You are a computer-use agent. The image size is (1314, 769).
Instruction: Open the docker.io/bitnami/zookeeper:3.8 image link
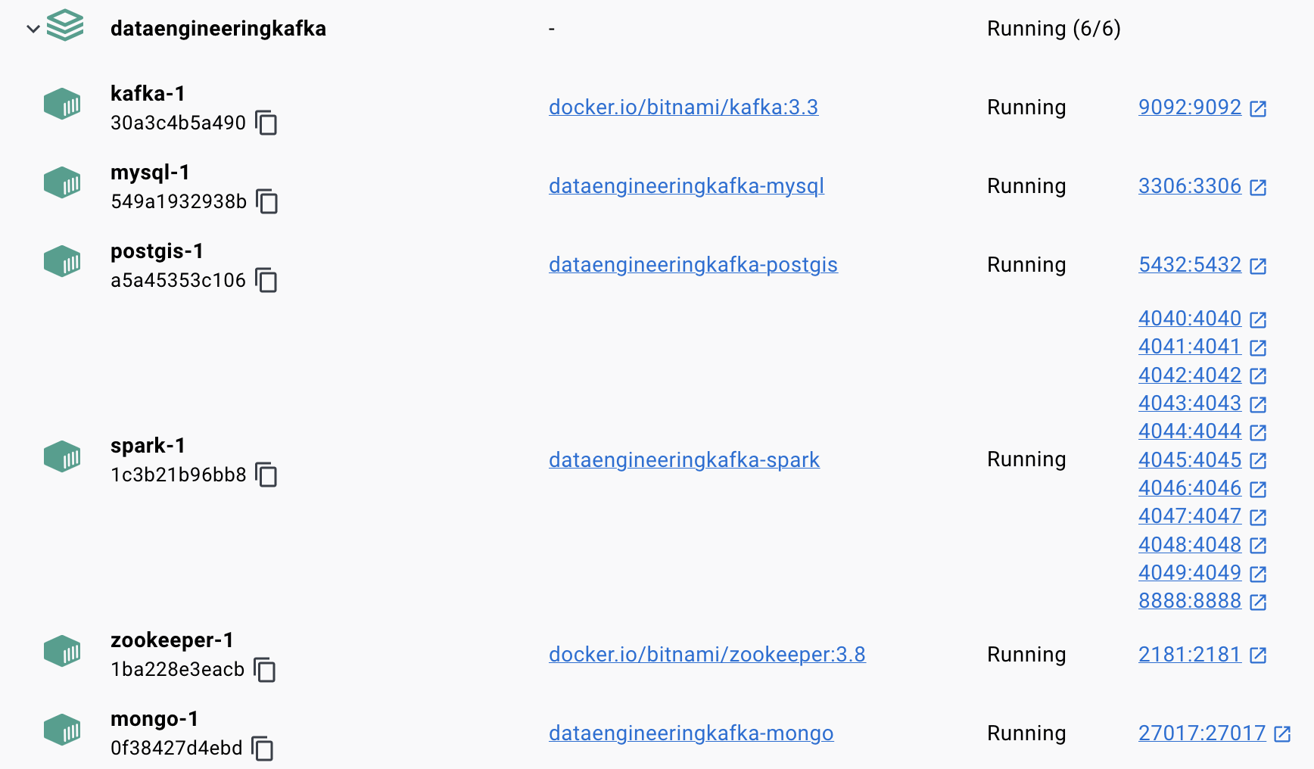[706, 655]
